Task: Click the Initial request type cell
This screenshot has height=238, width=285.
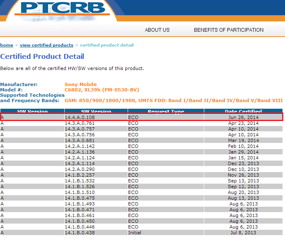Action: point(166,233)
